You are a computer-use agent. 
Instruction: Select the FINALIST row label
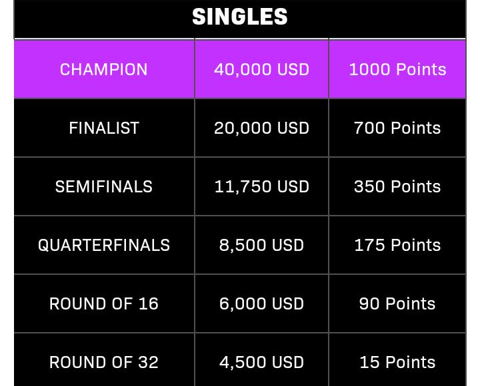[x=104, y=128]
